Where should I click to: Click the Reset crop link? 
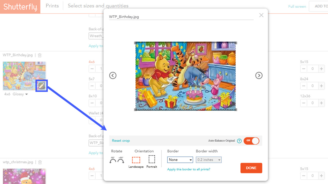click(121, 141)
